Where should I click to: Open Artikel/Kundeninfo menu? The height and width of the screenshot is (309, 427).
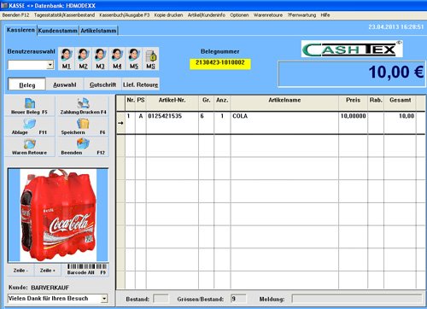tap(207, 15)
